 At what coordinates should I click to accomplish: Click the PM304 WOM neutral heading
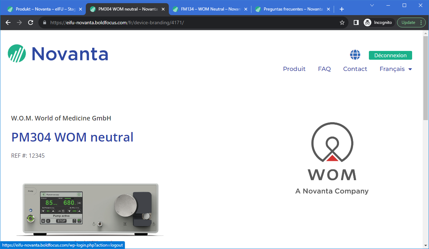tap(72, 137)
